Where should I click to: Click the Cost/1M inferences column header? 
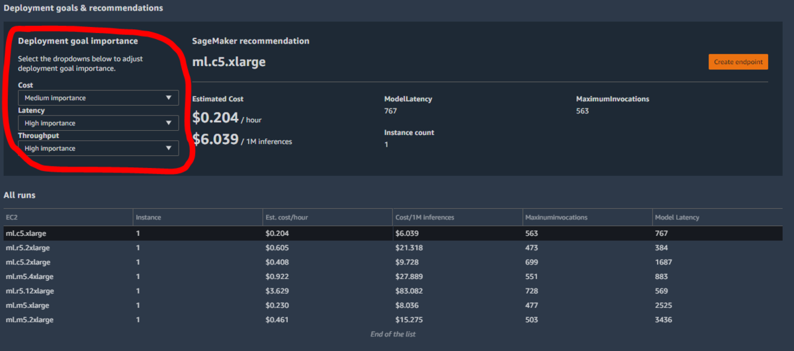pyautogui.click(x=457, y=217)
